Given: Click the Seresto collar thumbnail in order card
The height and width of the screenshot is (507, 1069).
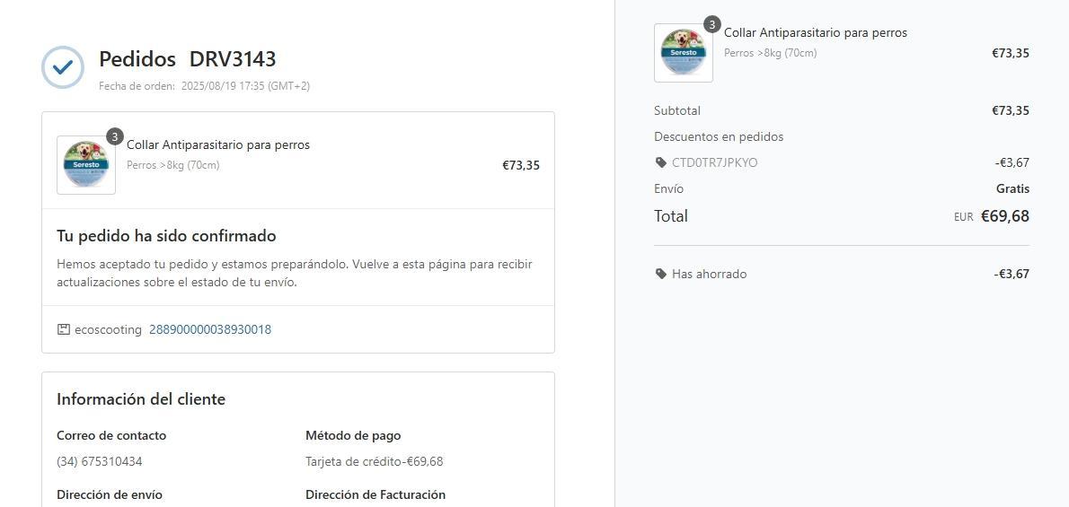Looking at the screenshot, I should coord(86,165).
